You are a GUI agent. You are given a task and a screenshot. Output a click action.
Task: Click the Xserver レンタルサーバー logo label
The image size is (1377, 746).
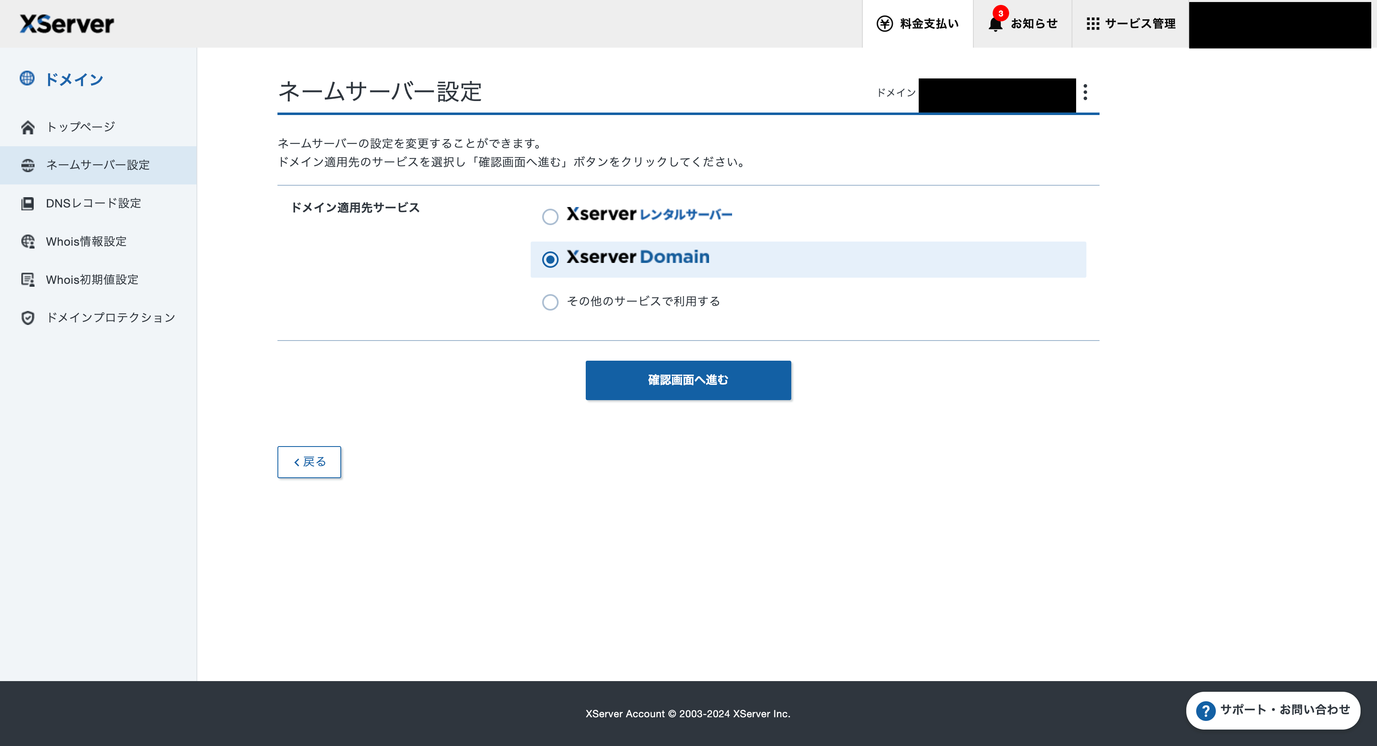tap(649, 214)
